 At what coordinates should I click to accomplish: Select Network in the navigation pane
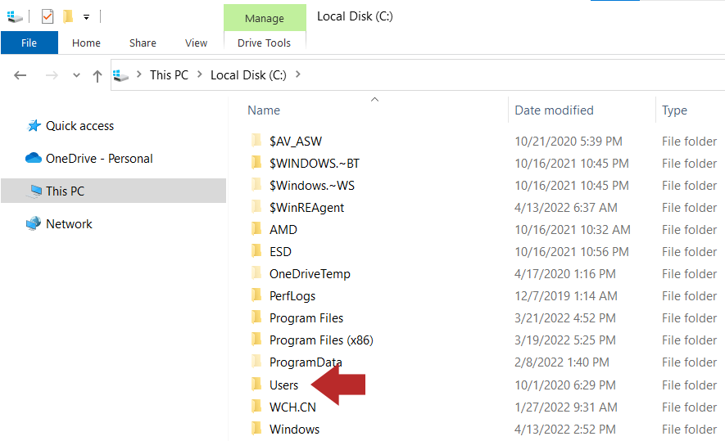69,224
